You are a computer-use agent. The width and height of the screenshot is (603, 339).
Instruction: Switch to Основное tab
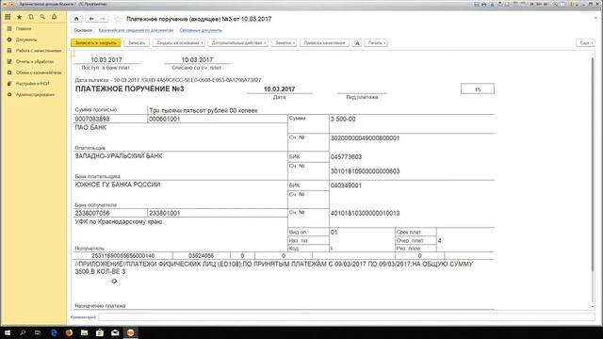pos(83,30)
